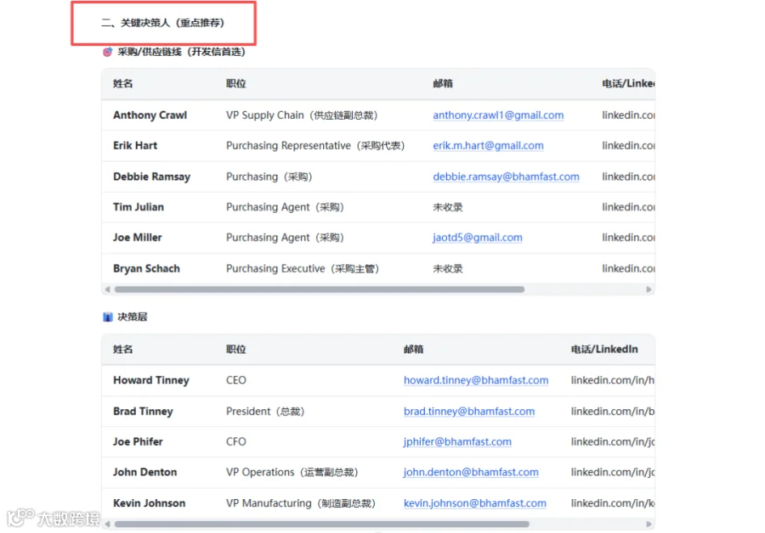
Task: Click the 邮箱 header in decision-makers table
Action: pyautogui.click(x=413, y=350)
